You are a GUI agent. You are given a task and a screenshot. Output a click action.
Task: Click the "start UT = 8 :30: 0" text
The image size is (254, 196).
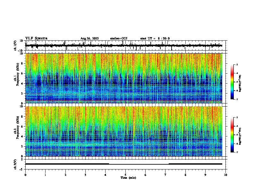tap(155, 38)
